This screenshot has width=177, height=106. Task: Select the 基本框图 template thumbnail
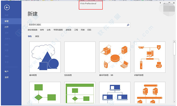click(45, 57)
